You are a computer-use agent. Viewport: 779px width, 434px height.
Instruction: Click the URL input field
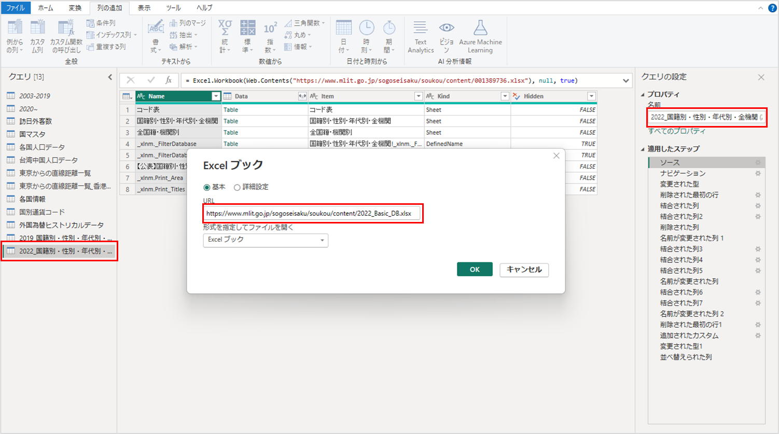pyautogui.click(x=311, y=213)
